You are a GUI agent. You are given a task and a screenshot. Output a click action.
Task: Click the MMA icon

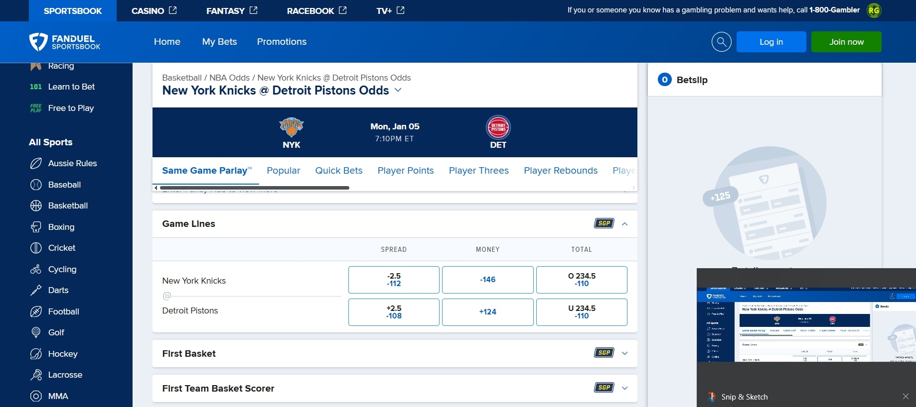click(36, 396)
